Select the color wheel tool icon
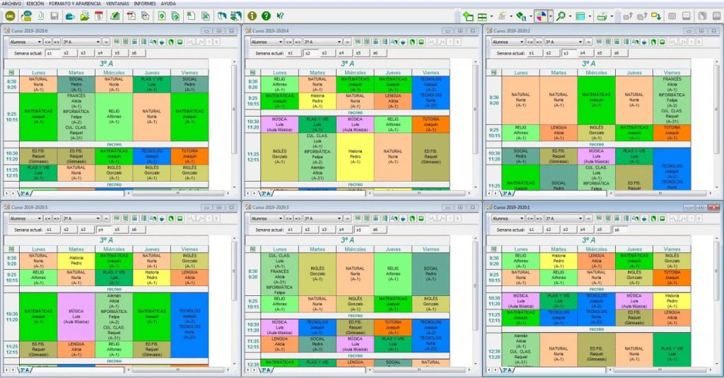 point(539,16)
